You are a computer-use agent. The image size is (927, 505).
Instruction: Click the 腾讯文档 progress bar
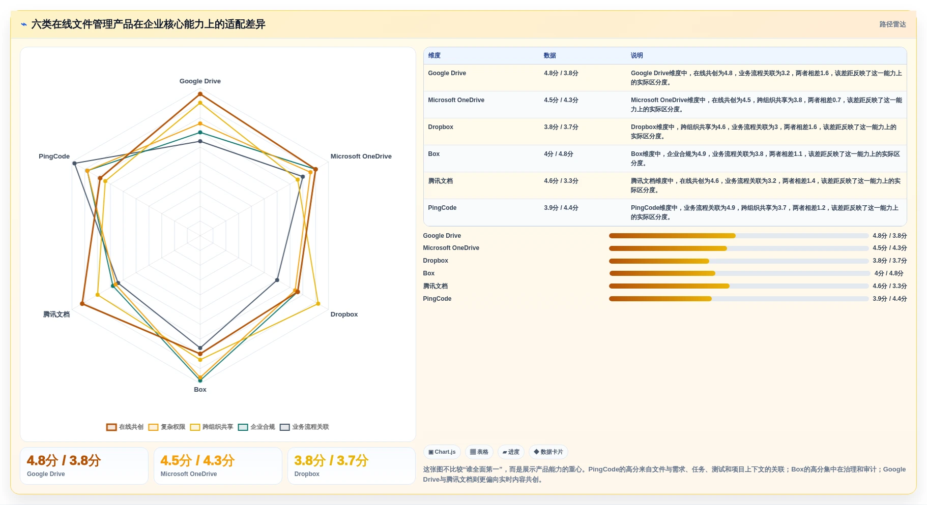739,286
